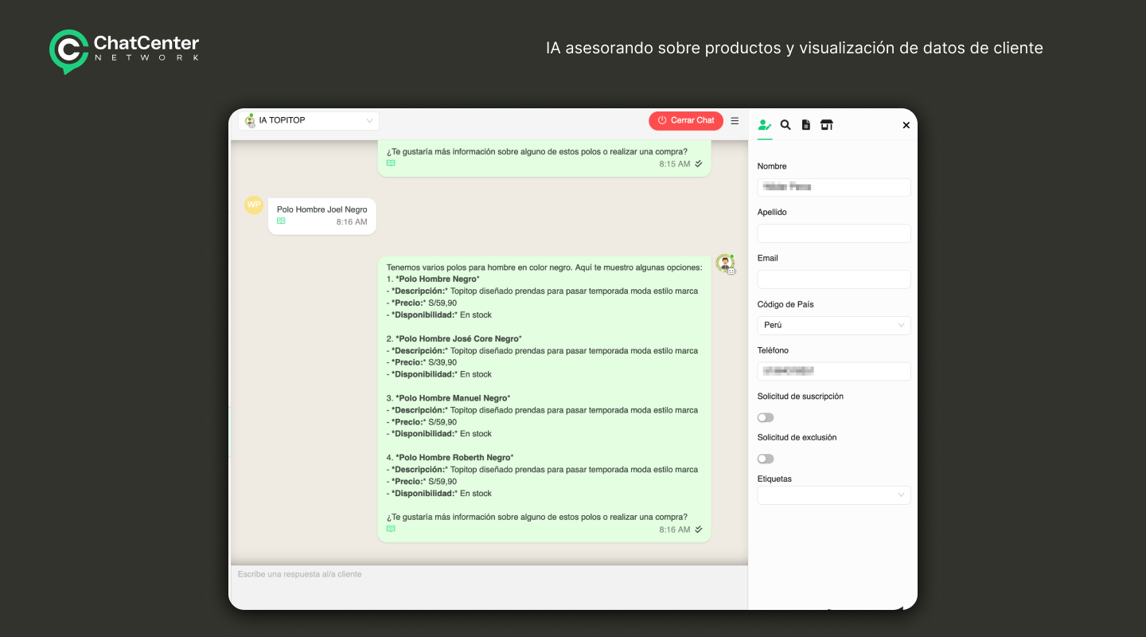The height and width of the screenshot is (637, 1146).
Task: Click the WP customer avatar
Action: pyautogui.click(x=254, y=205)
